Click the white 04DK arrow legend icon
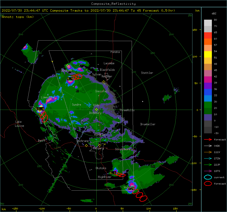Viewport: 227px width, 212px height. click(x=208, y=146)
